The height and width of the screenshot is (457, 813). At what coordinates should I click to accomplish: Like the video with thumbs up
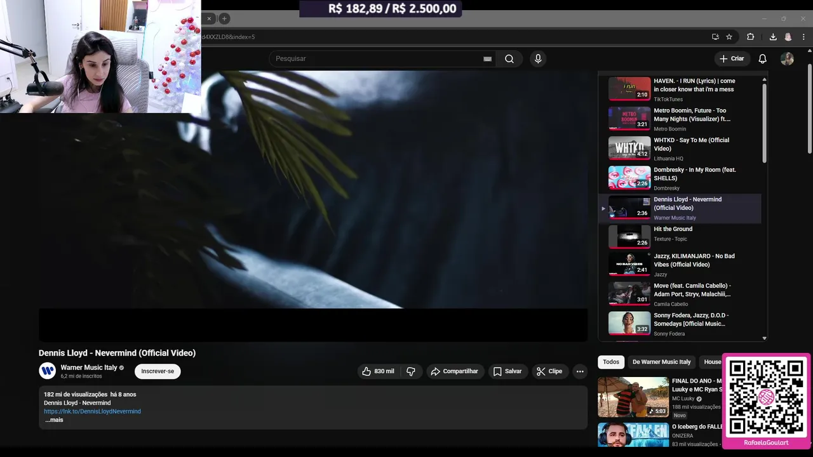pyautogui.click(x=378, y=371)
